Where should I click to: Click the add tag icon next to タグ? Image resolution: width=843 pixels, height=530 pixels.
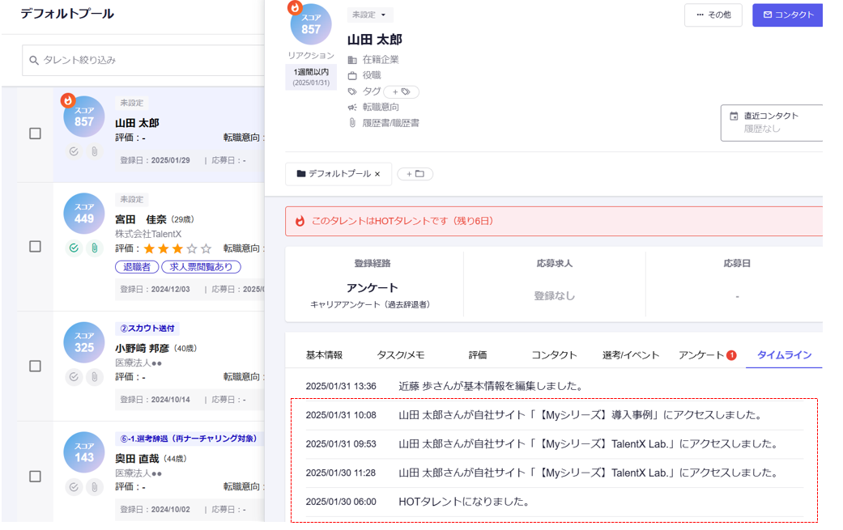pyautogui.click(x=401, y=91)
